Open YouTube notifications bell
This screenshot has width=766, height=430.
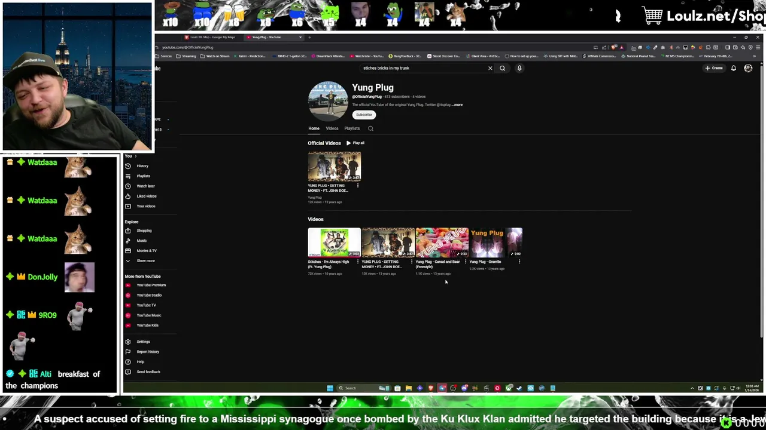(734, 68)
